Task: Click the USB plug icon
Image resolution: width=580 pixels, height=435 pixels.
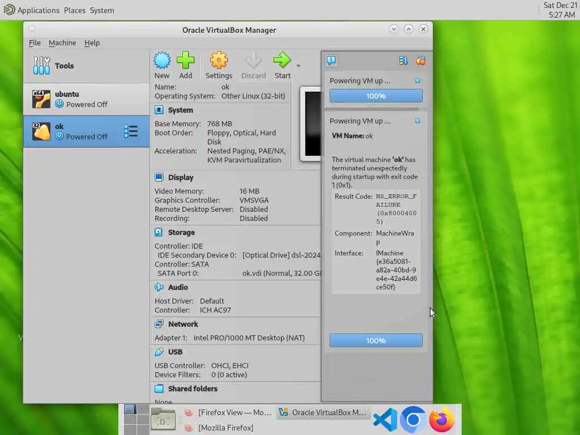Action: tap(159, 351)
